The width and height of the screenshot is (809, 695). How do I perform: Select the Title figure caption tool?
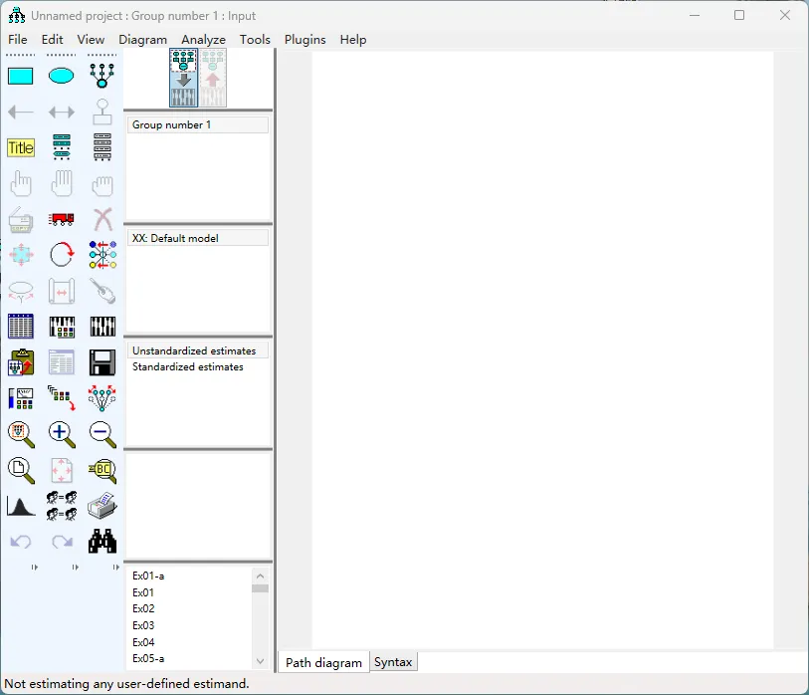pyautogui.click(x=21, y=147)
